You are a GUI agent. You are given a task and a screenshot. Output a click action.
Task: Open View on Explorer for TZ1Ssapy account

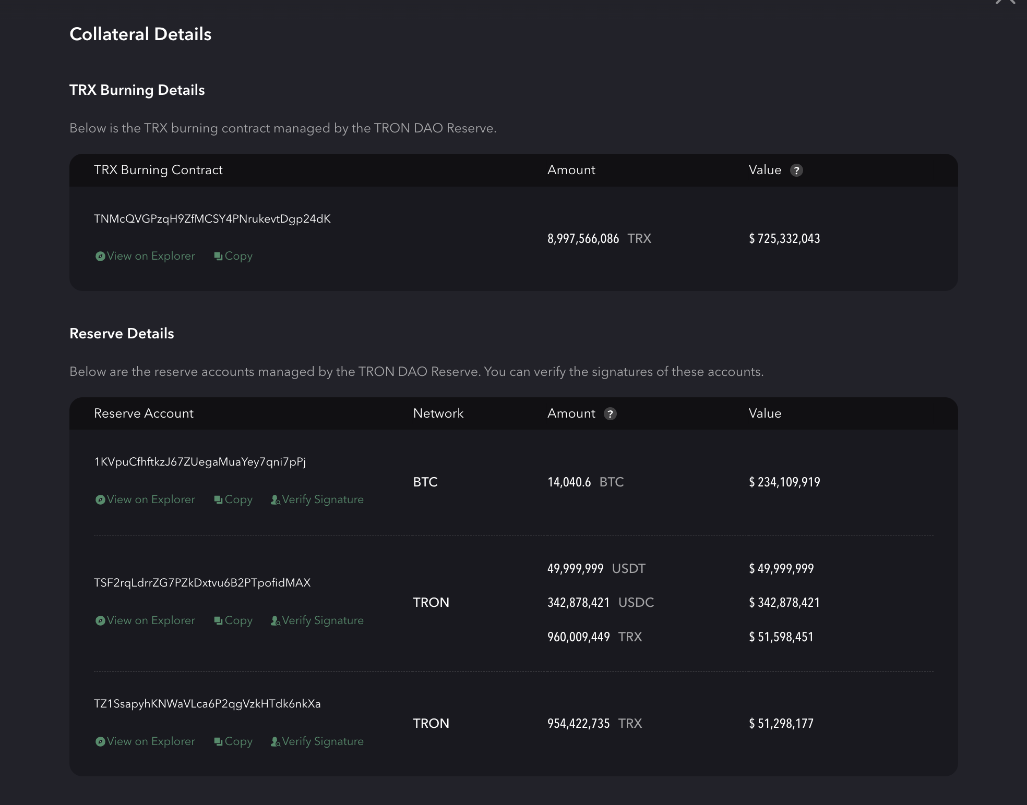151,741
